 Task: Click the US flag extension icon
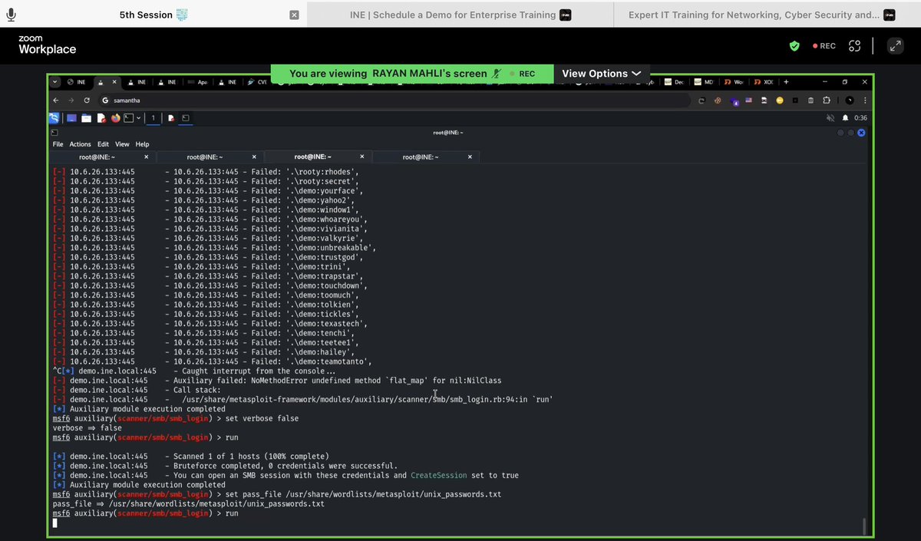tap(748, 101)
